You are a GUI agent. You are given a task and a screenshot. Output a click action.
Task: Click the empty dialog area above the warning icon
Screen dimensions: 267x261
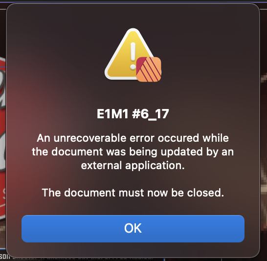(x=133, y=15)
